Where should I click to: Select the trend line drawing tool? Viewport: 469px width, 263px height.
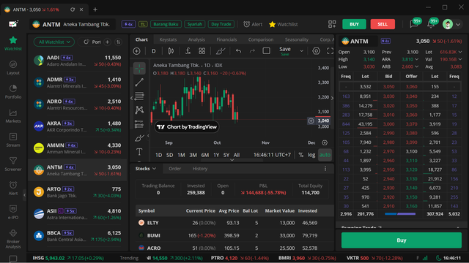point(139,82)
